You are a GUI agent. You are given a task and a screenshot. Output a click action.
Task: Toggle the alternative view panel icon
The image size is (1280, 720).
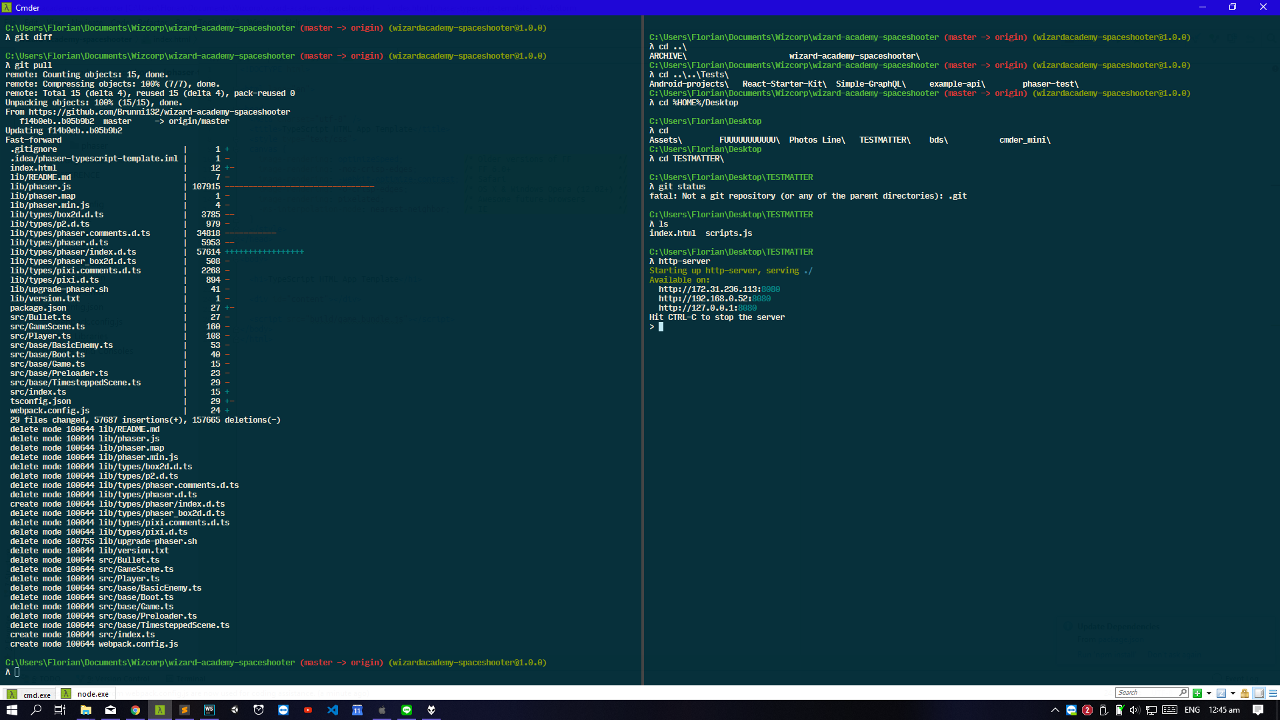click(1259, 693)
